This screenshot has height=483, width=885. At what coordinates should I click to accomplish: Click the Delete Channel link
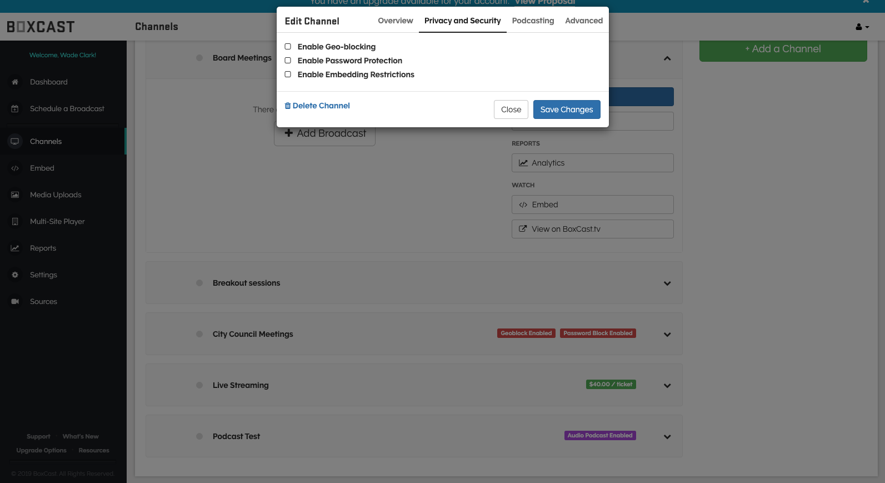coord(317,106)
